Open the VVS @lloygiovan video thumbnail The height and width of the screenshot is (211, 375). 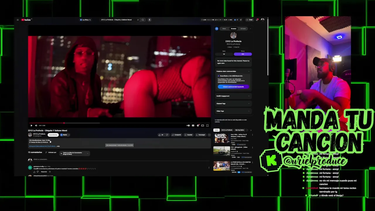point(222,151)
